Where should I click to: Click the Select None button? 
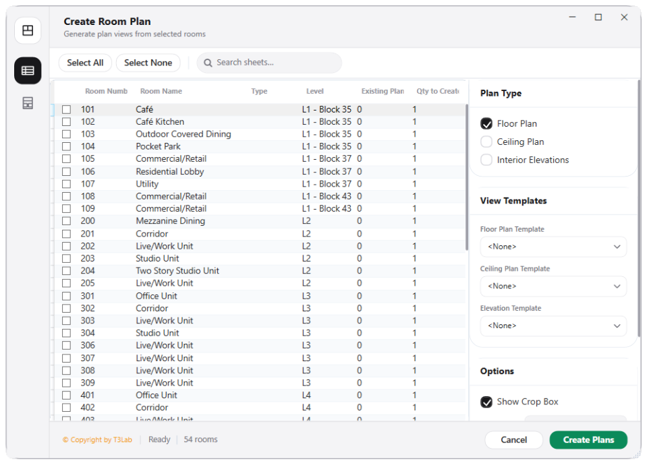point(148,63)
